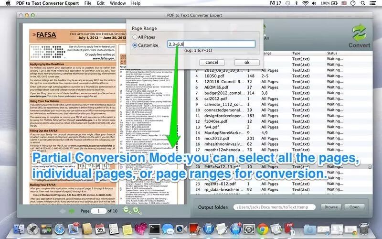The image size is (382, 239).
Task: Click Bluetooth icon in menu bar
Action: [297, 3]
